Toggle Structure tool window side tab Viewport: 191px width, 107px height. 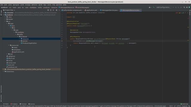coord(1,89)
